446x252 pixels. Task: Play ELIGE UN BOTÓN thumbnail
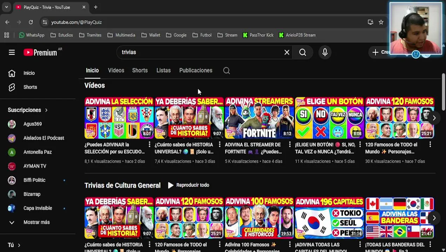coord(329,118)
